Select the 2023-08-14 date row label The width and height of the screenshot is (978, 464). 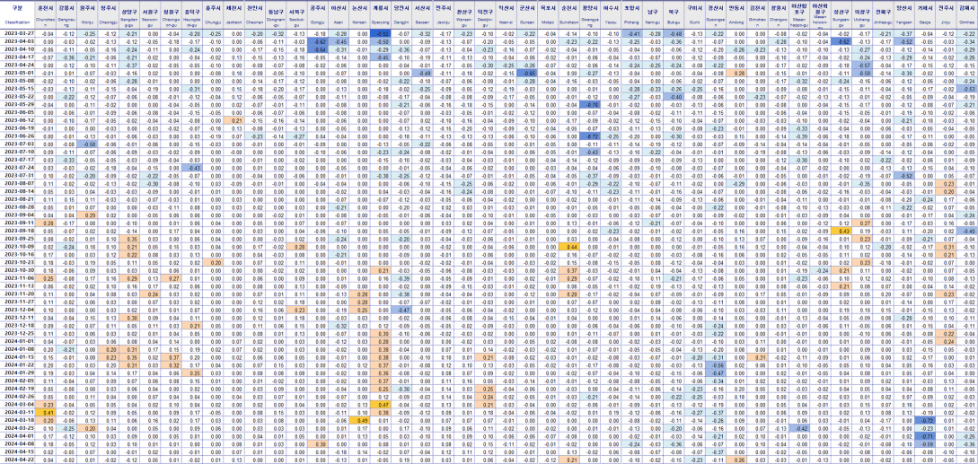[16, 191]
